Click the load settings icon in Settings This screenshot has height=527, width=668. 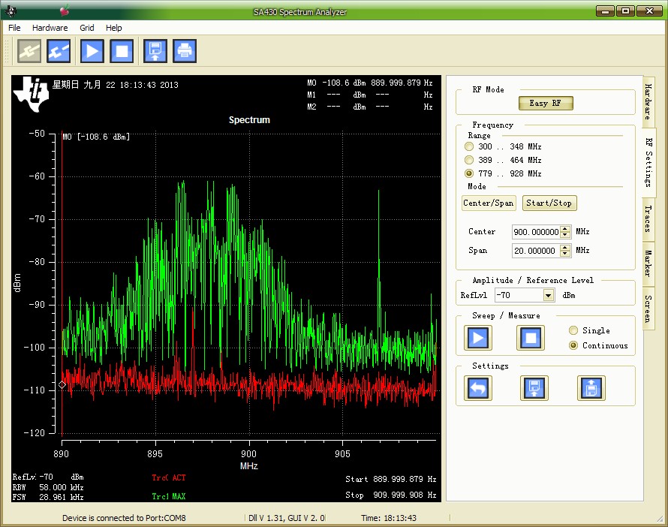coord(591,388)
